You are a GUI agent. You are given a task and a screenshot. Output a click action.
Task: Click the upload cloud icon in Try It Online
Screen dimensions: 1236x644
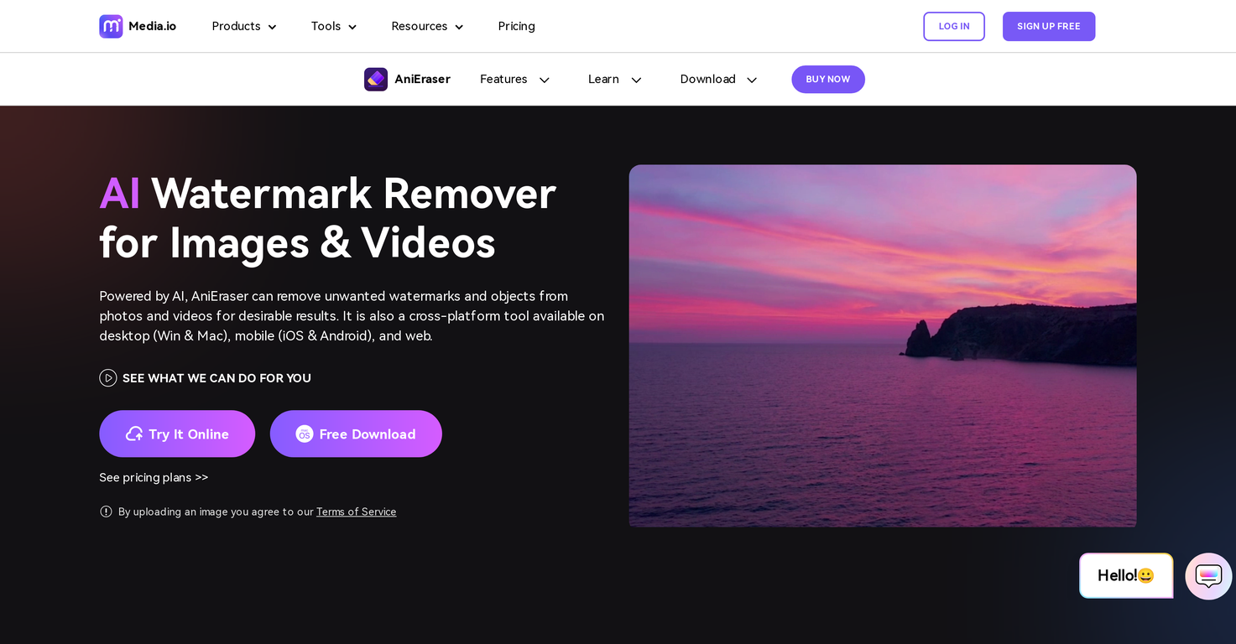click(134, 434)
